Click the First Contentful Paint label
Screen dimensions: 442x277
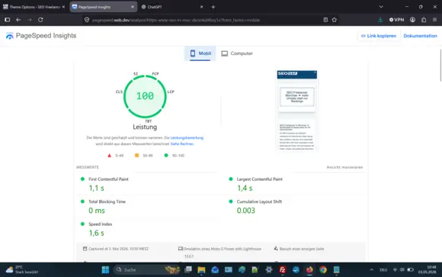click(108, 179)
